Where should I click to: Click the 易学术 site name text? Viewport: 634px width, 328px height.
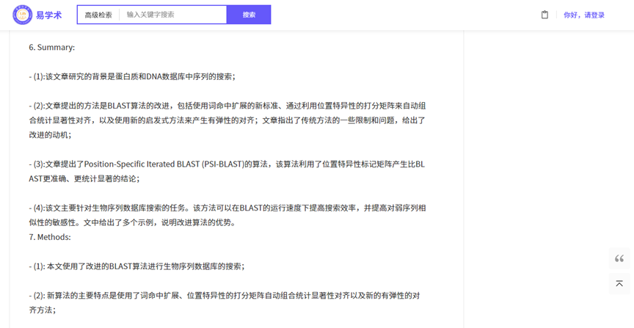[49, 15]
